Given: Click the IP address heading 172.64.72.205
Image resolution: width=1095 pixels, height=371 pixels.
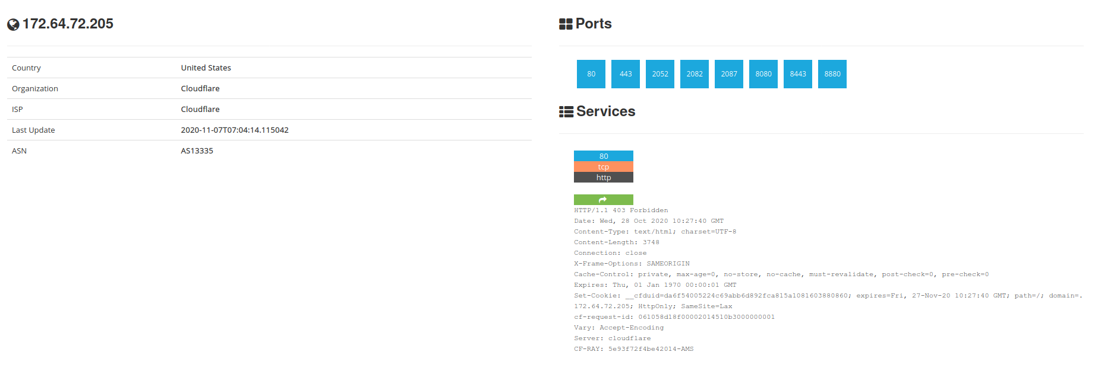Looking at the screenshot, I should click(x=68, y=24).
